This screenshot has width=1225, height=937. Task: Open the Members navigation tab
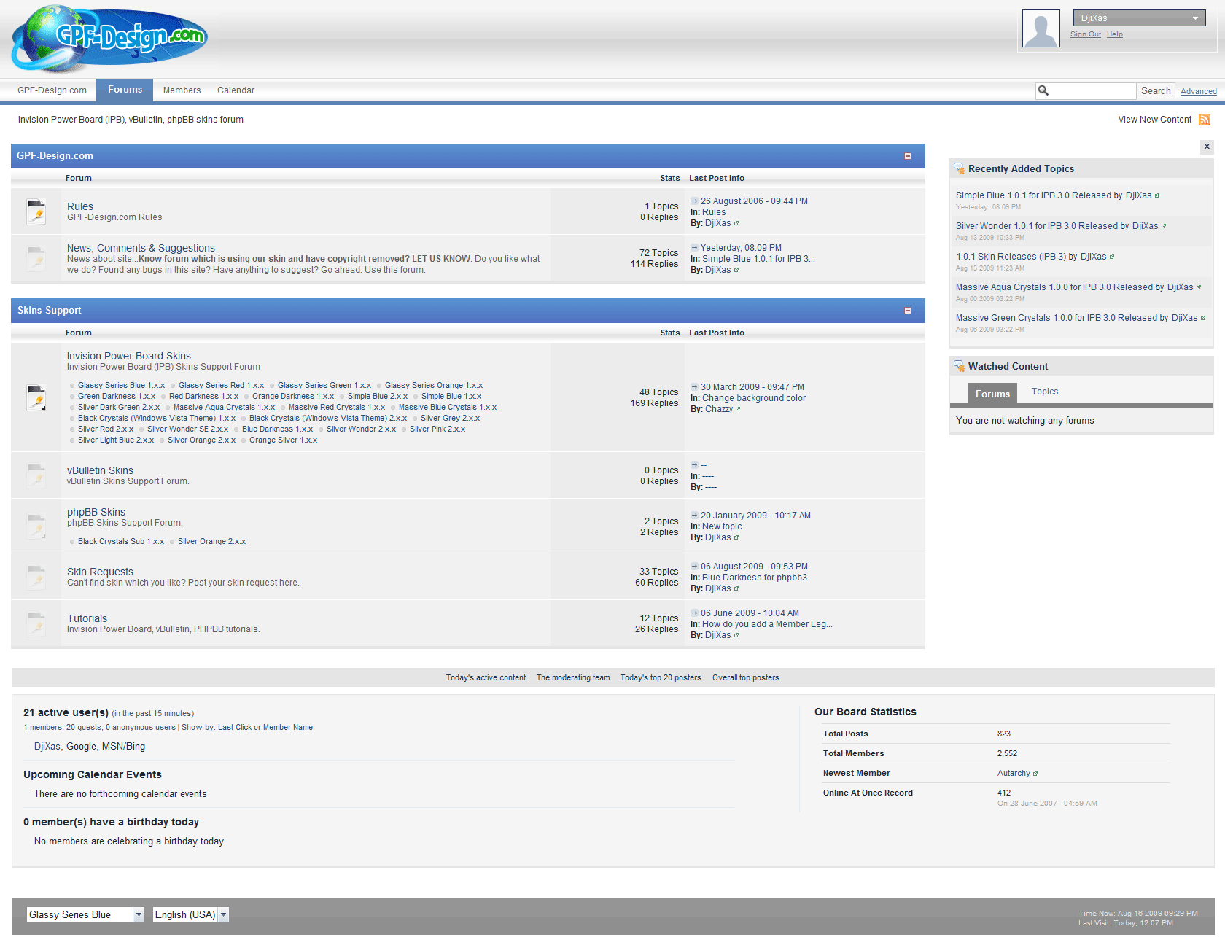(182, 90)
